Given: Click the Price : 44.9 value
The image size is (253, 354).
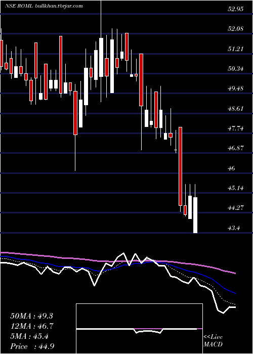Looking at the screenshot, I should pyautogui.click(x=32, y=346).
